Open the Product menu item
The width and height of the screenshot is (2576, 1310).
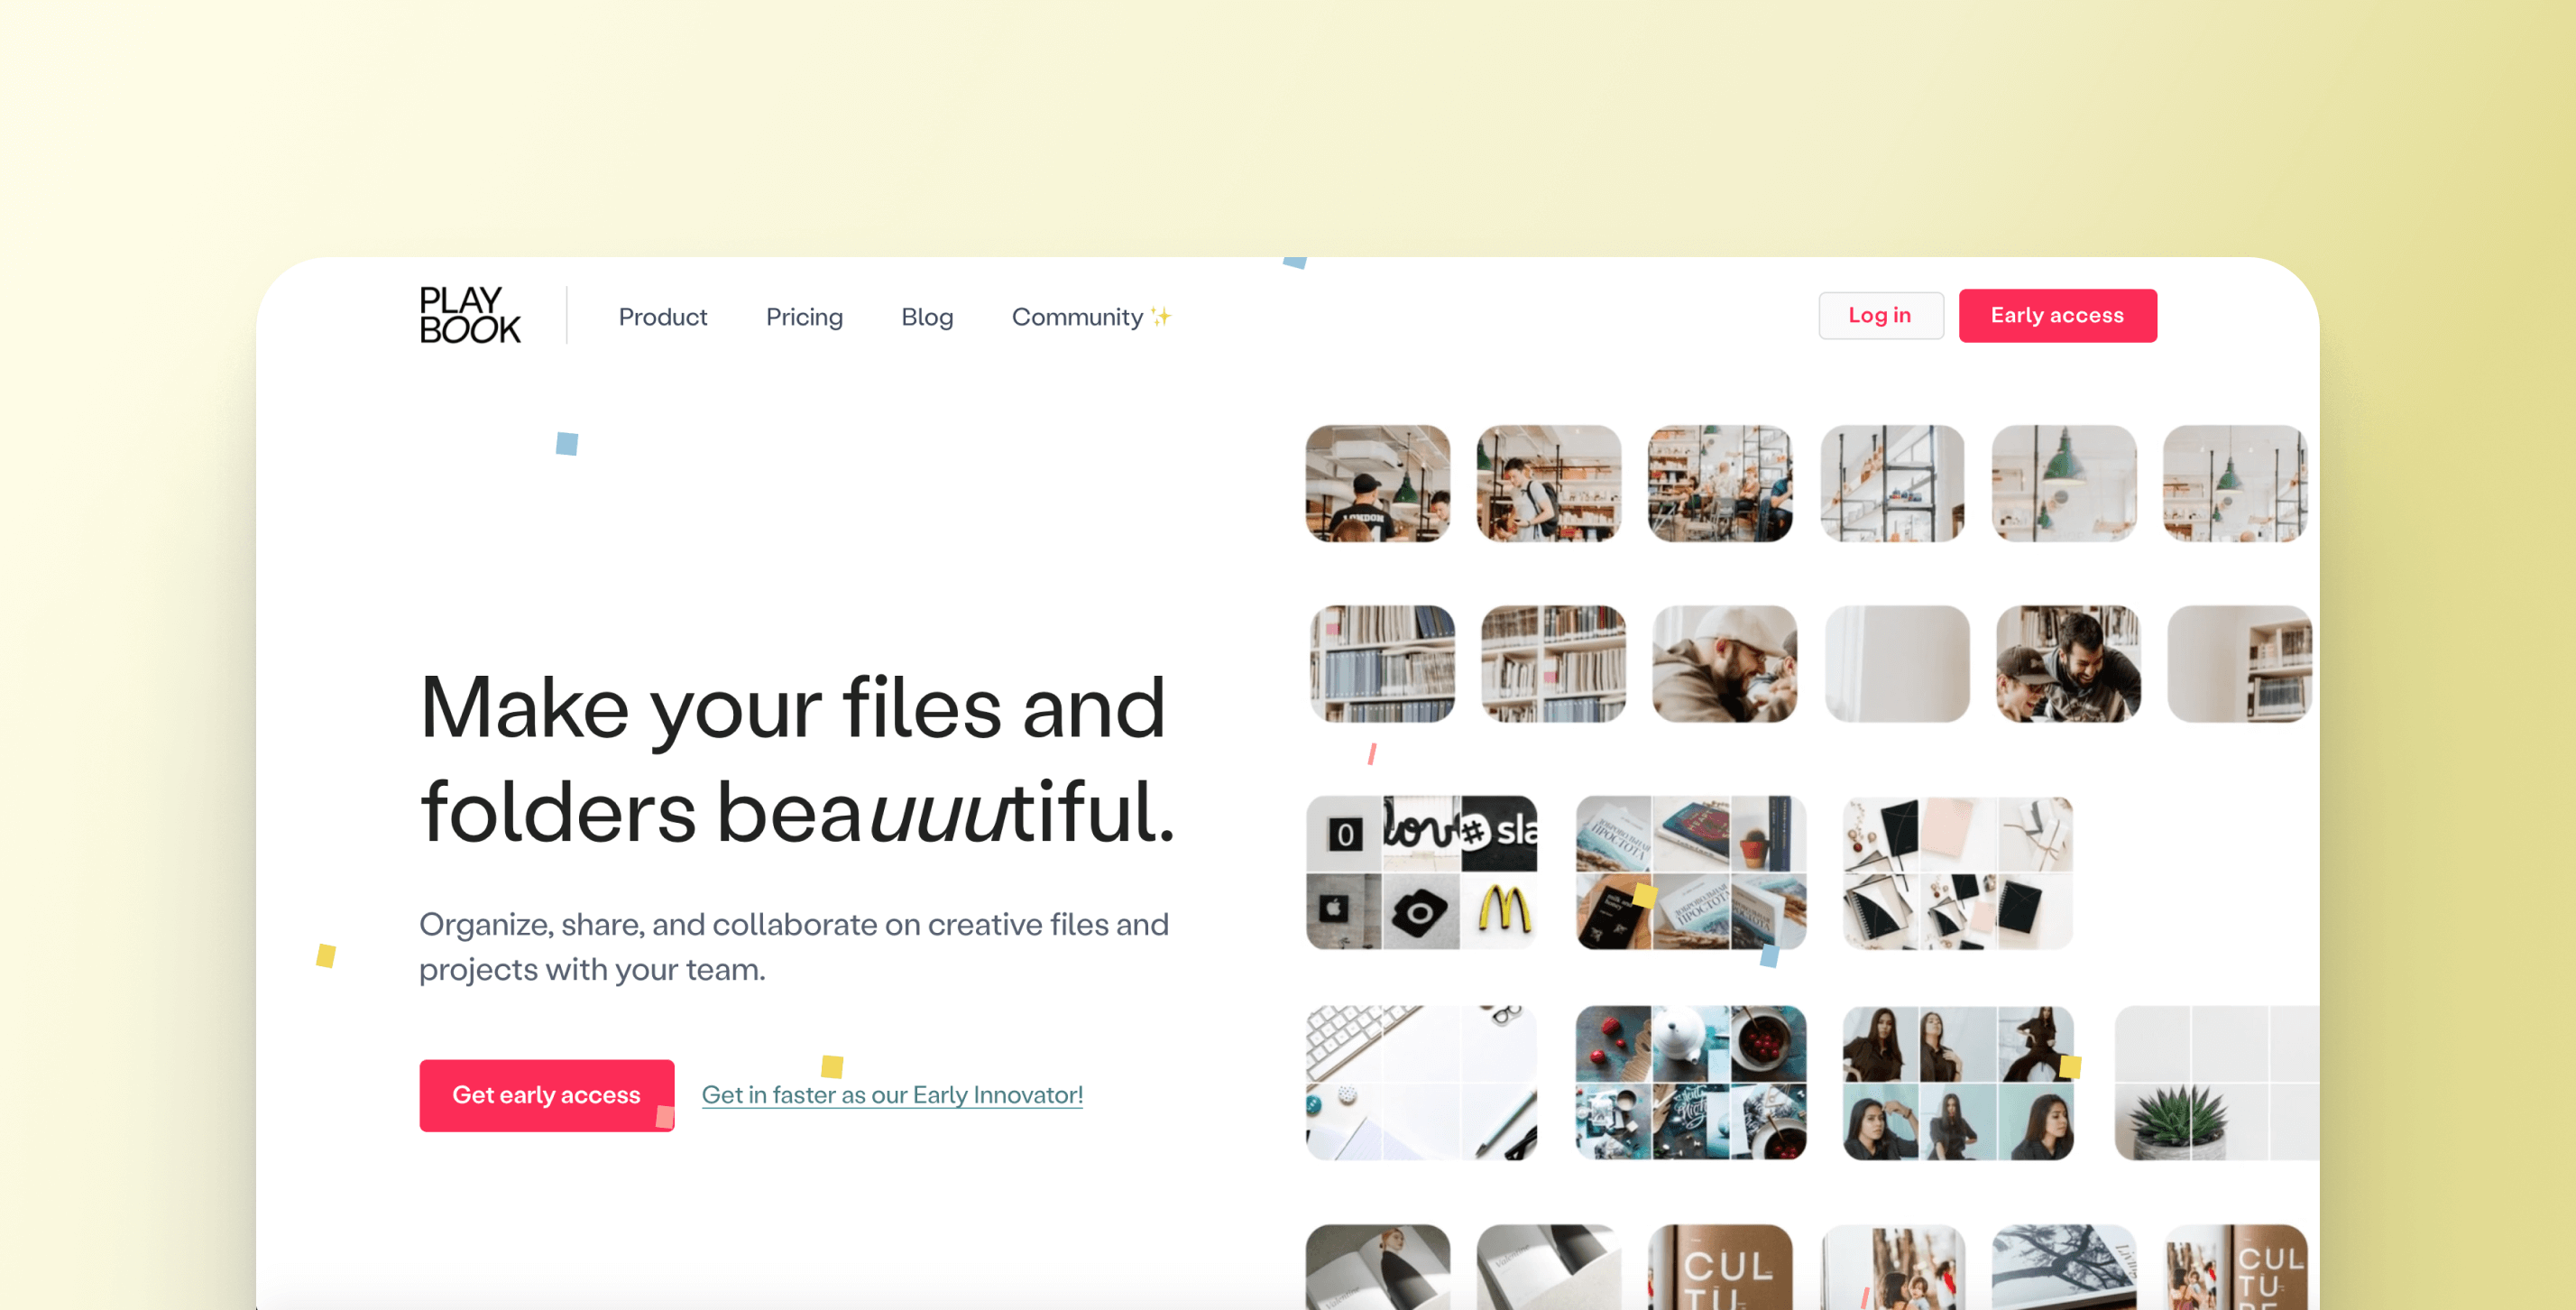(662, 317)
